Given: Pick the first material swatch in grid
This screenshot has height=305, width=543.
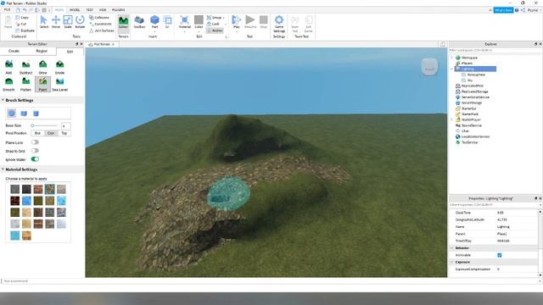Looking at the screenshot, I should tap(15, 189).
